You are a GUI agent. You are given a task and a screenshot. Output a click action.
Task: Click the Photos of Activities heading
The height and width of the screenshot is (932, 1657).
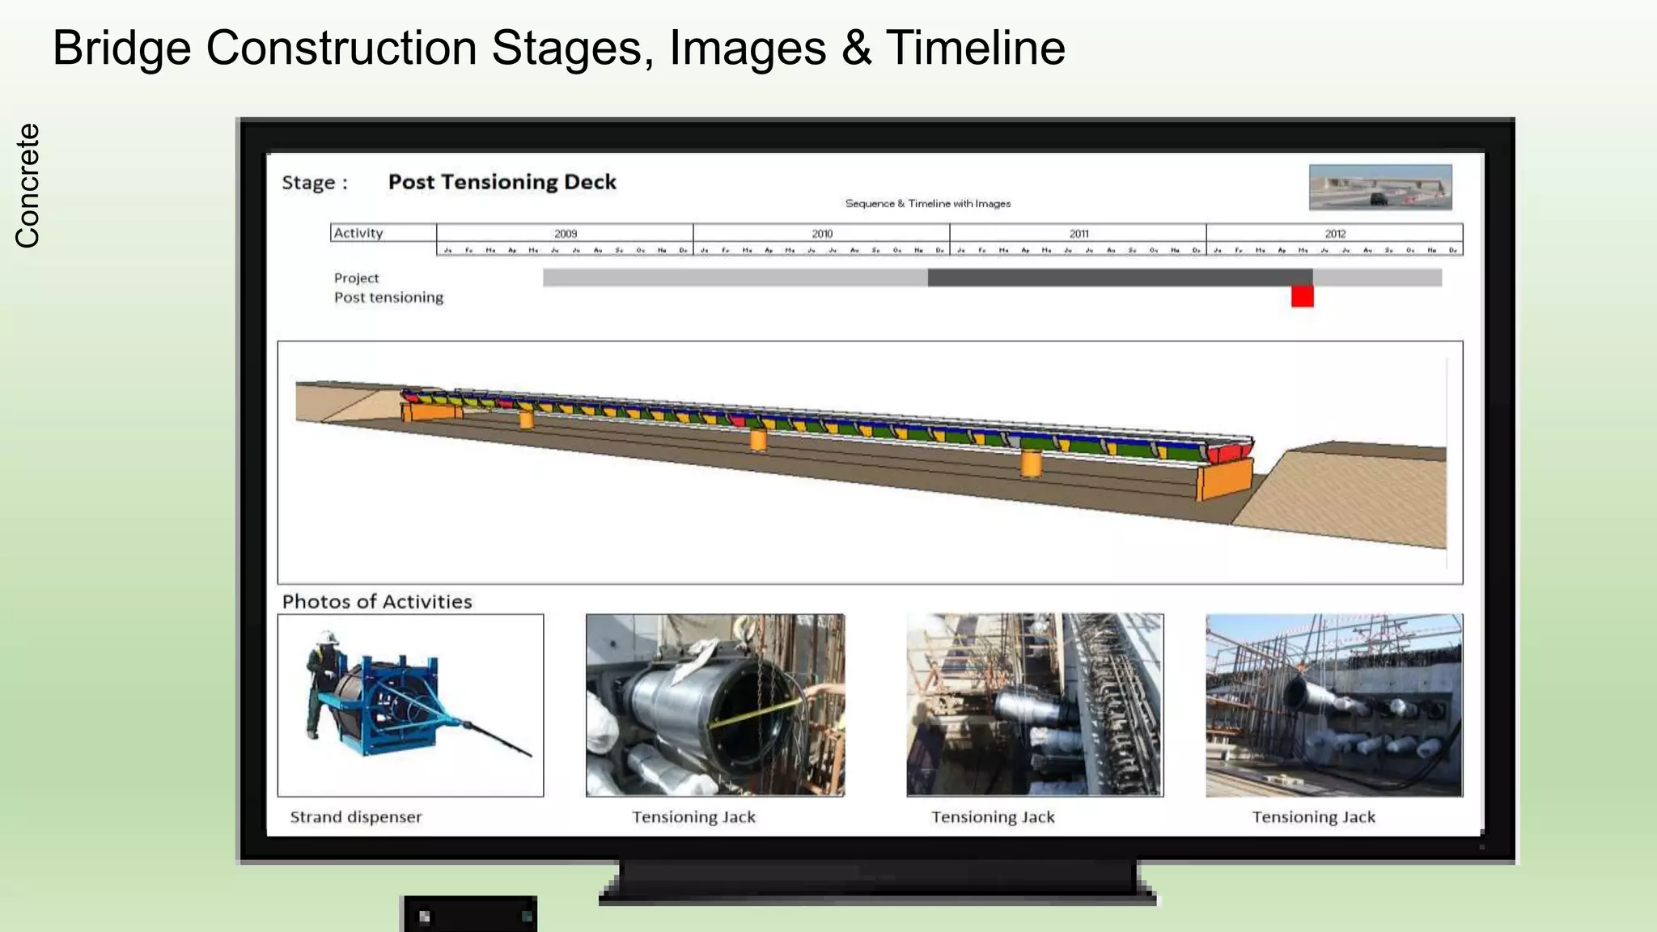tap(377, 602)
